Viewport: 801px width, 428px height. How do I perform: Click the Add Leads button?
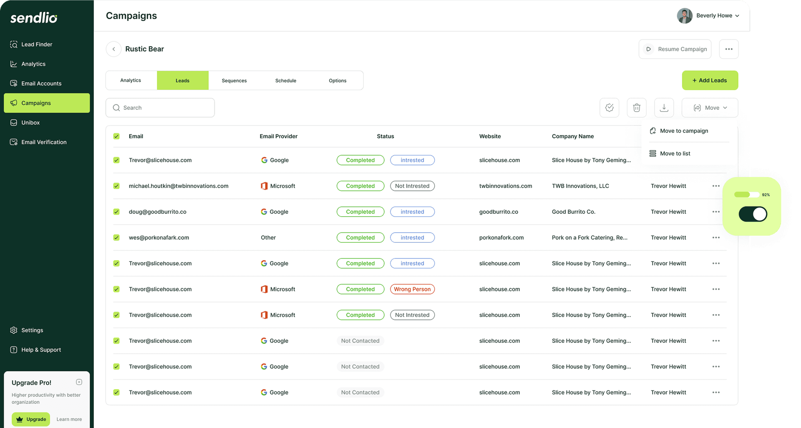point(710,80)
